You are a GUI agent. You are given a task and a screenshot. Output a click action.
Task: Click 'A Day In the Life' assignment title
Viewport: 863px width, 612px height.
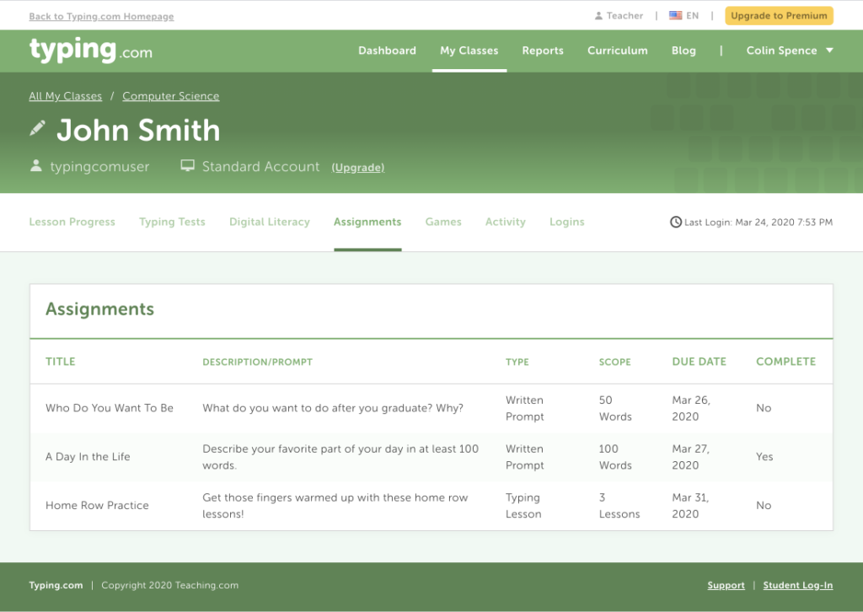[x=88, y=456]
